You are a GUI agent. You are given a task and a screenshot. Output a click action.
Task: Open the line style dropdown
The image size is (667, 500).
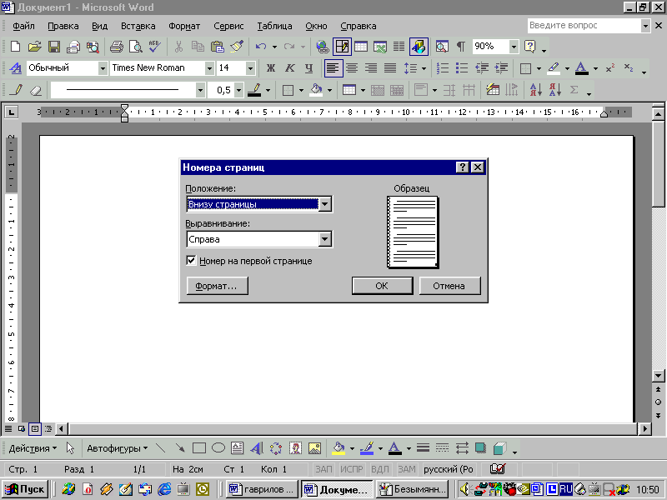(200, 90)
